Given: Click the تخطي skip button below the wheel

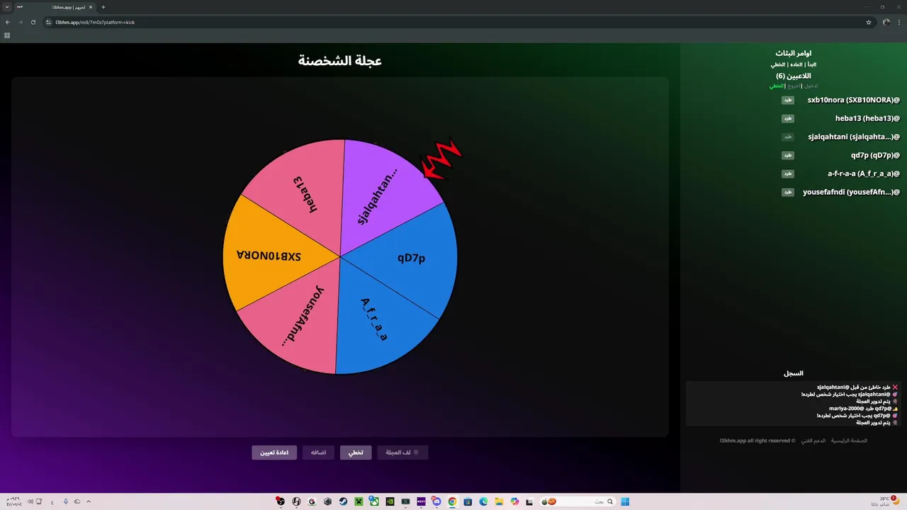Looking at the screenshot, I should coord(356,453).
